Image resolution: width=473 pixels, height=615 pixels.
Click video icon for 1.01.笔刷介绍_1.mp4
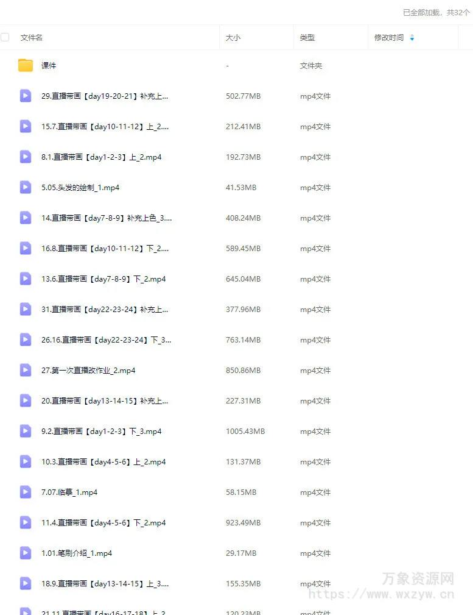26,553
